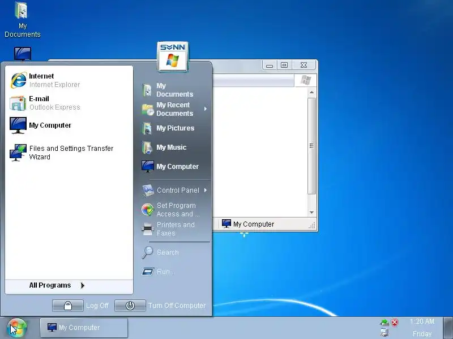Click My Computer status bar text

pyautogui.click(x=254, y=224)
